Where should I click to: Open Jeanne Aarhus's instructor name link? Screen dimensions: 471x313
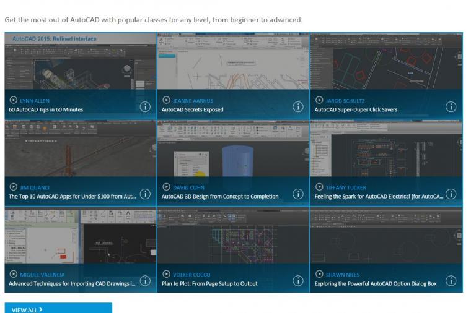coord(193,101)
